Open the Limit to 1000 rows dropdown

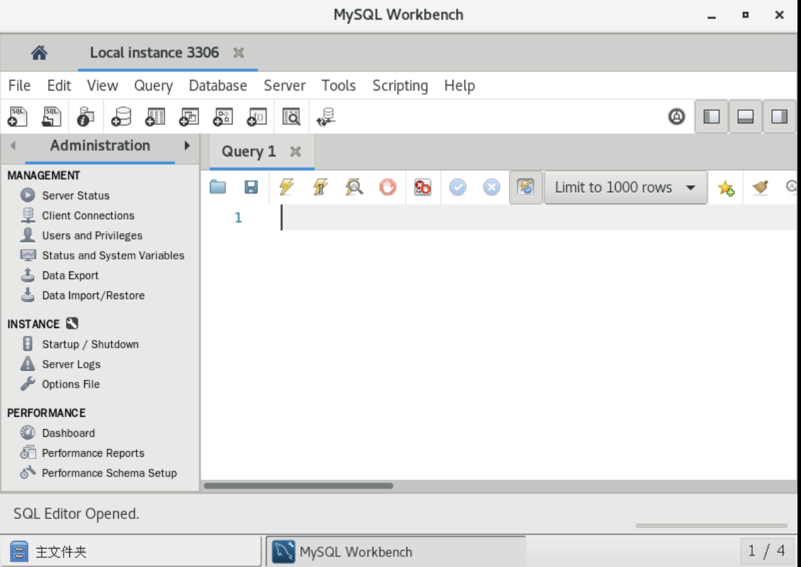(626, 187)
